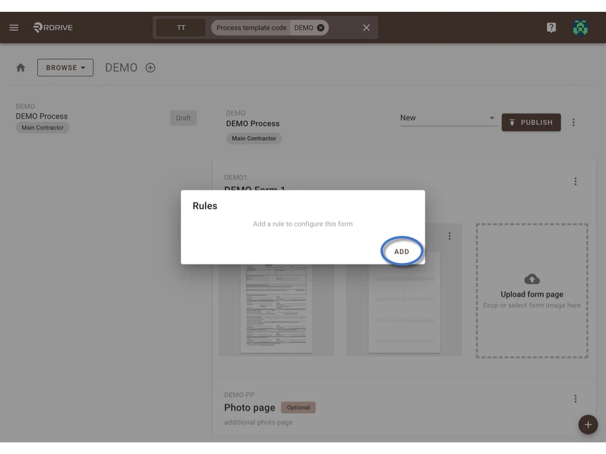Click the plus icon next to DEMO breadcrumb
Screen dimensions: 606x454
tap(150, 67)
